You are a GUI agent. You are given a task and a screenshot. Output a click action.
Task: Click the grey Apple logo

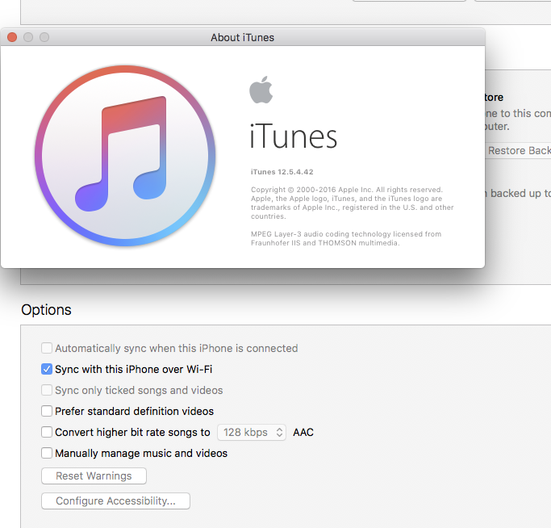tap(261, 90)
